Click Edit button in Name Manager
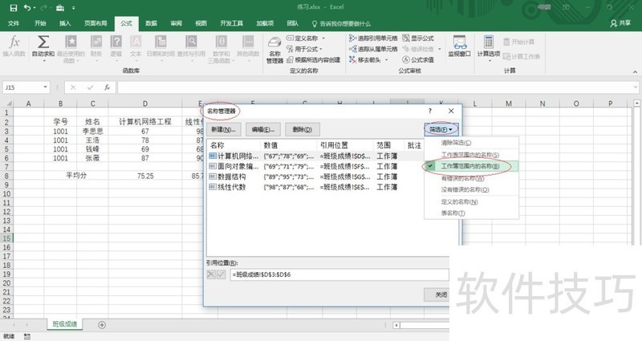 coord(263,129)
